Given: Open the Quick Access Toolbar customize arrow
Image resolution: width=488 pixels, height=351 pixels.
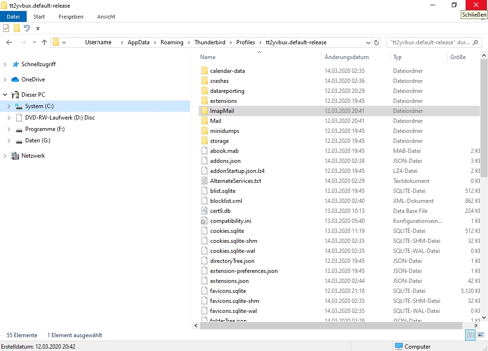Looking at the screenshot, I should 38,29.
